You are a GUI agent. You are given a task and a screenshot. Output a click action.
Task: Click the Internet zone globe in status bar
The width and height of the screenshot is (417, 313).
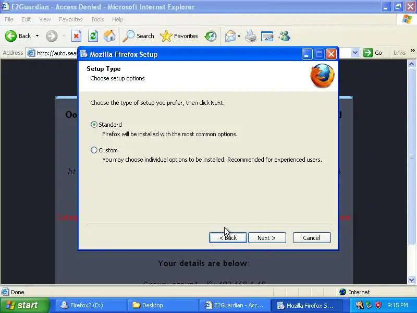pyautogui.click(x=343, y=292)
